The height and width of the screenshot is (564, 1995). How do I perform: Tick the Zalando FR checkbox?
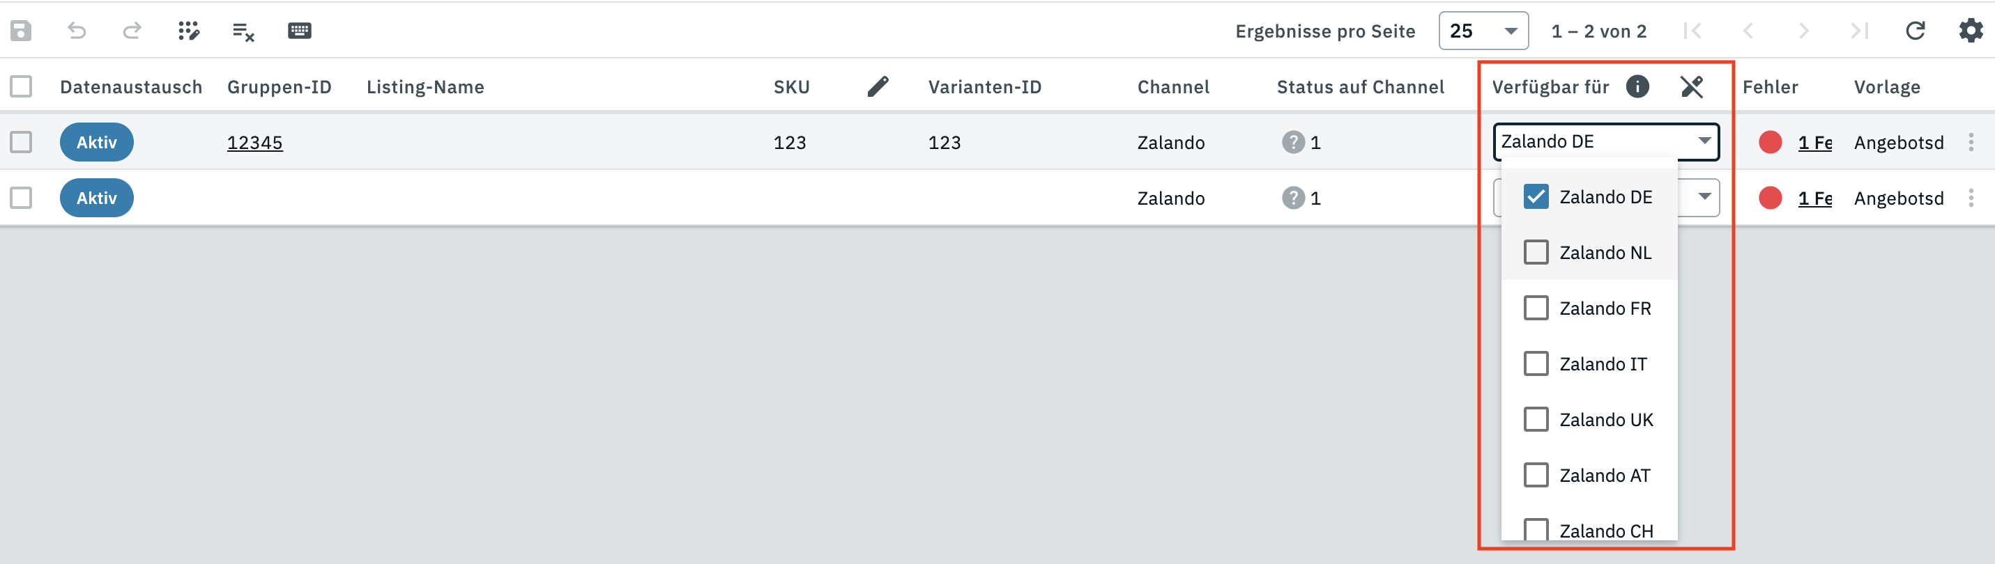tap(1536, 308)
